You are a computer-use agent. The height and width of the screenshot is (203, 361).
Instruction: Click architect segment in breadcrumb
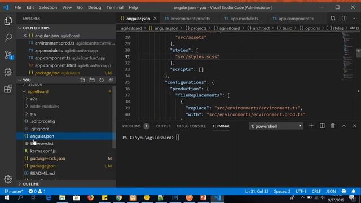261,28
